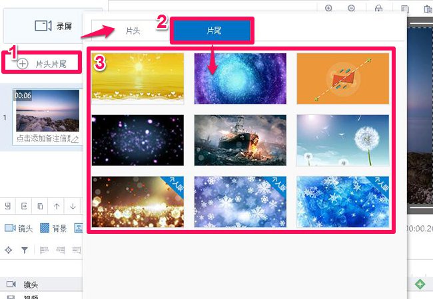Switch to the 片尾 tab
The image size is (433, 299).
pyautogui.click(x=212, y=31)
